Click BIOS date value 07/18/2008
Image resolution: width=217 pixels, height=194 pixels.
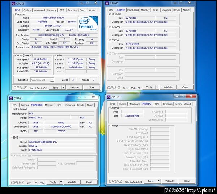click(61, 150)
